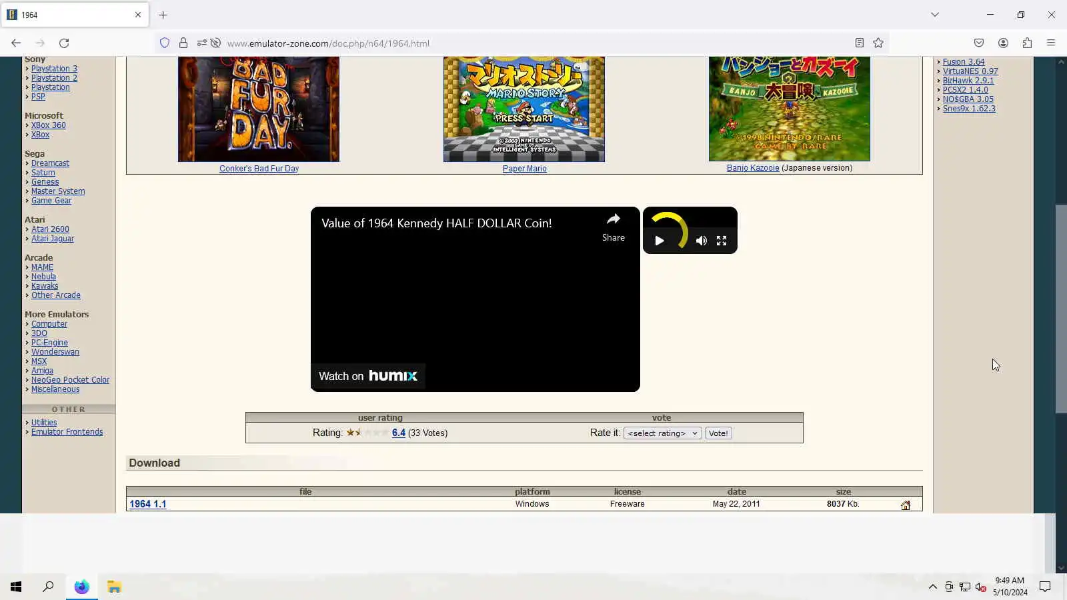Open Firefox from the taskbar
1067x600 pixels.
point(81,587)
